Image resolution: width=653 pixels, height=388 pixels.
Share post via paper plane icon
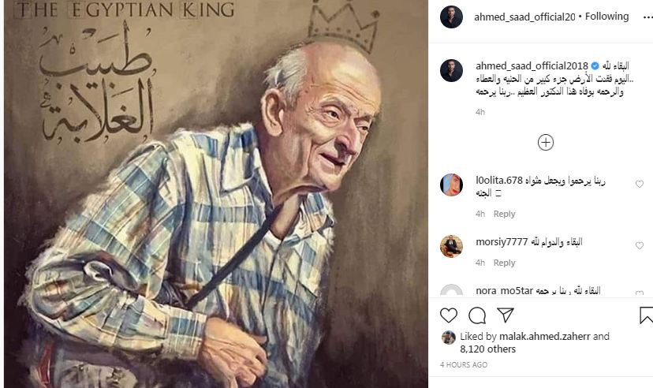(x=506, y=315)
